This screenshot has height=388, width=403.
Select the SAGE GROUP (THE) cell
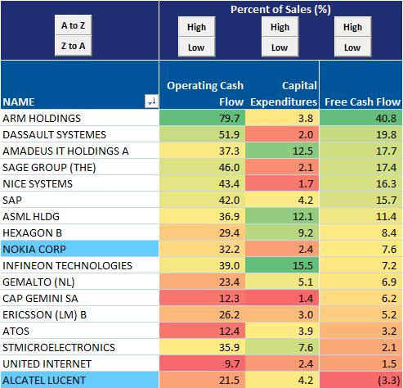[79, 167]
